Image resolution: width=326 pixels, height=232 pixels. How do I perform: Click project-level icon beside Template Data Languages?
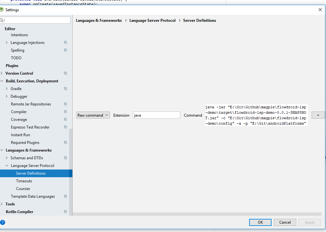click(x=66, y=196)
